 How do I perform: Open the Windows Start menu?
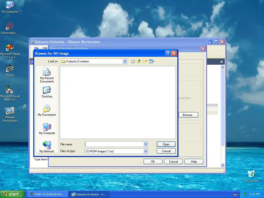pyautogui.click(x=12, y=194)
